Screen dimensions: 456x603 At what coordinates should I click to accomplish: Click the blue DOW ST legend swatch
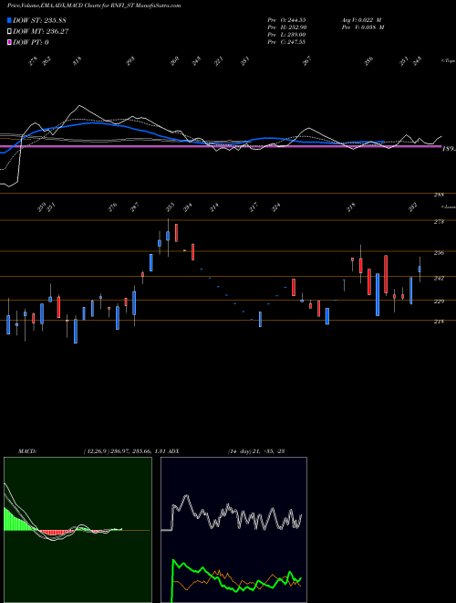[9, 20]
